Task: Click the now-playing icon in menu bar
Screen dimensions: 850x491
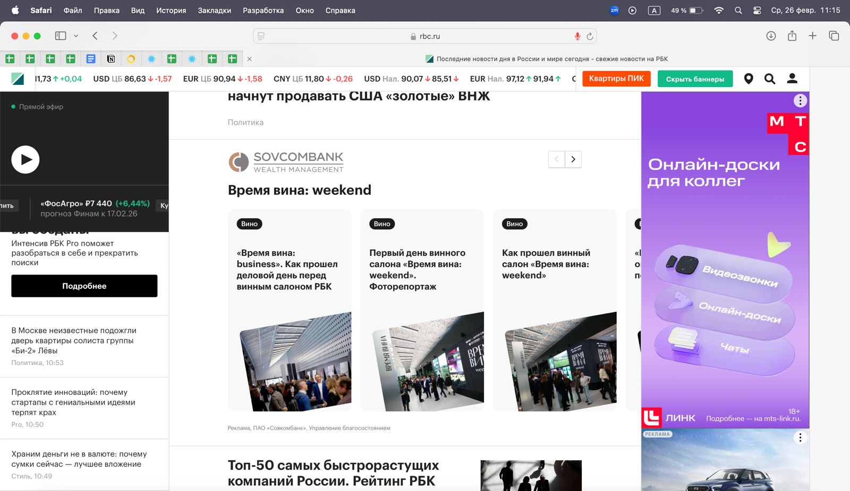Action: coord(632,10)
